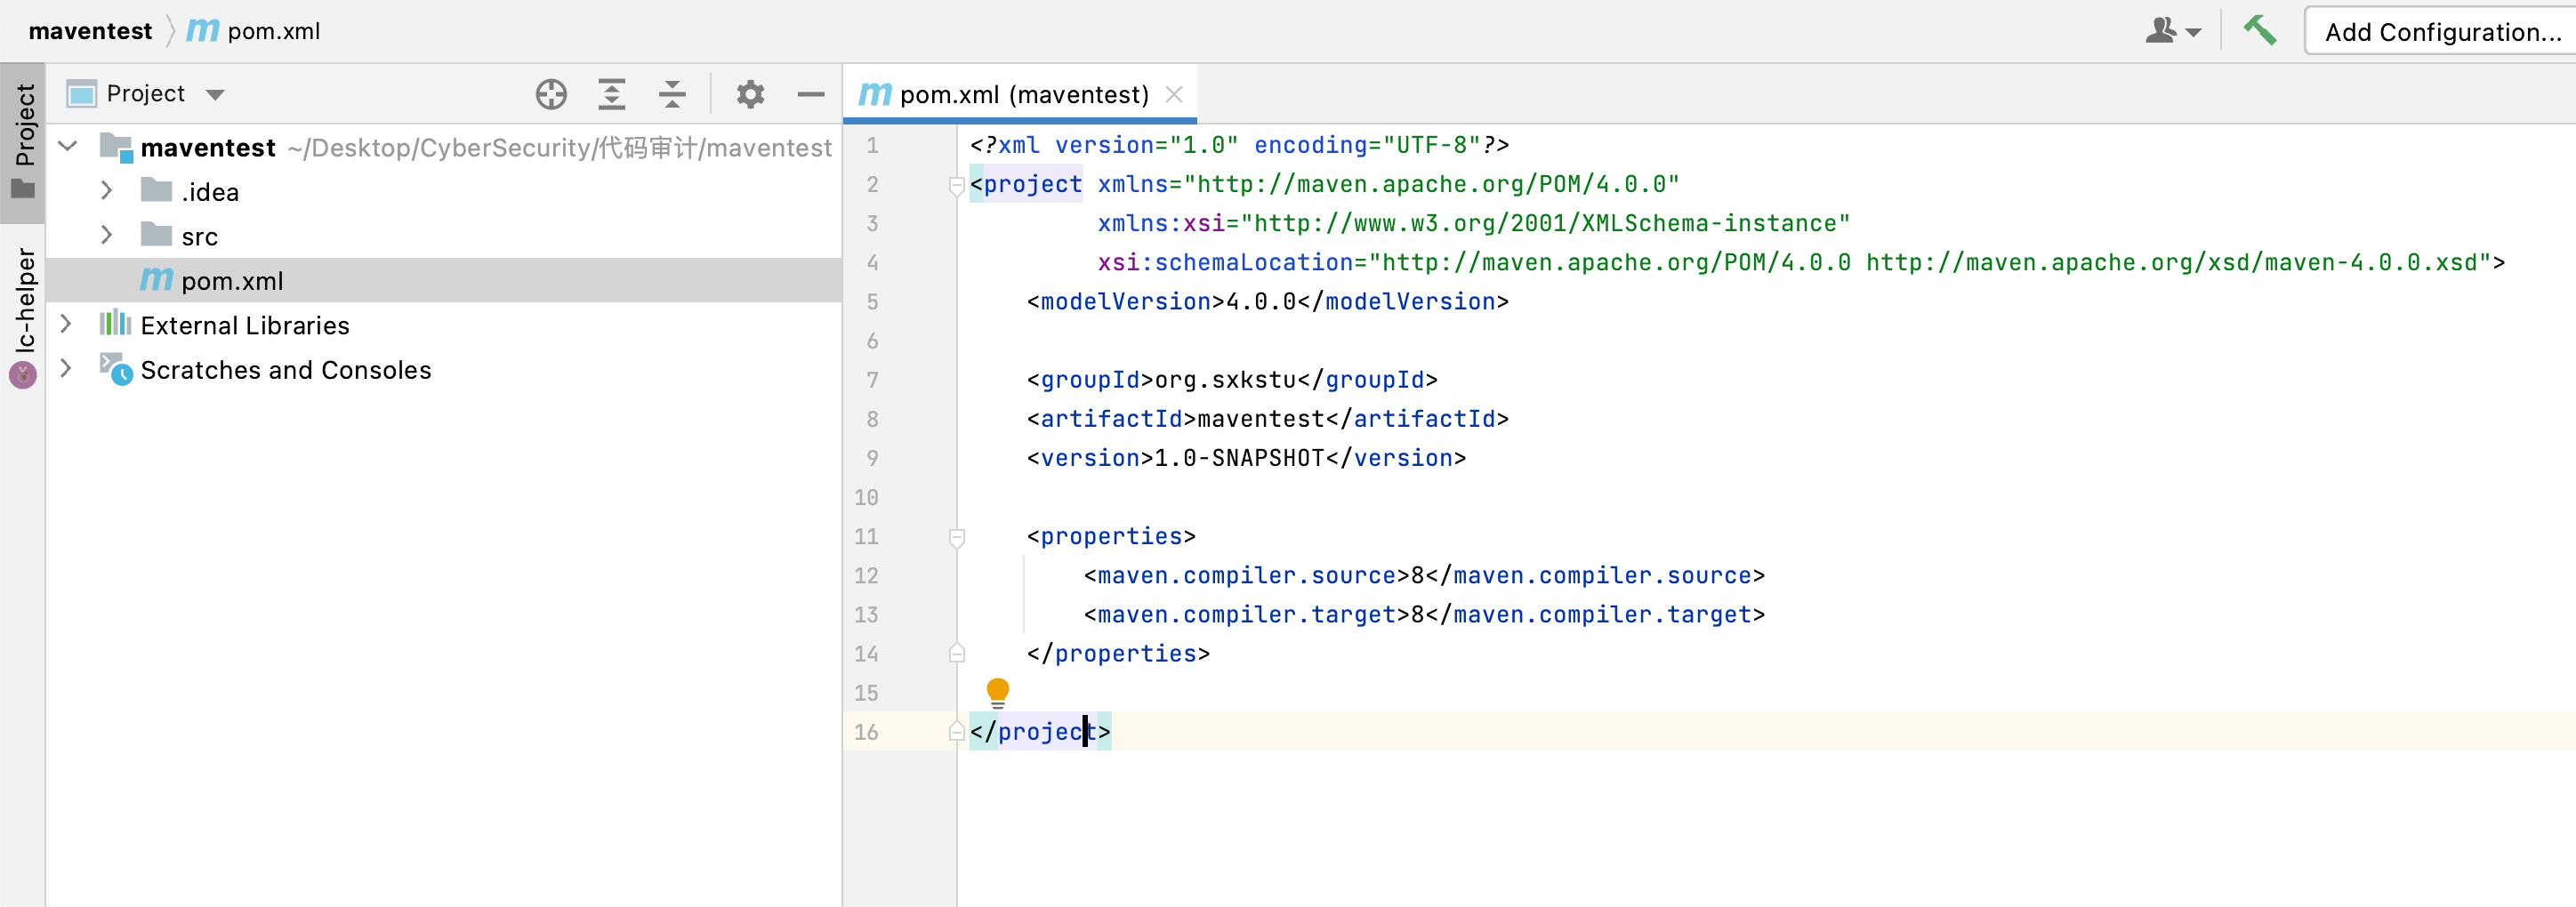Click the locate/select opened file crosshair icon
The width and height of the screenshot is (2576, 907).
551,94
